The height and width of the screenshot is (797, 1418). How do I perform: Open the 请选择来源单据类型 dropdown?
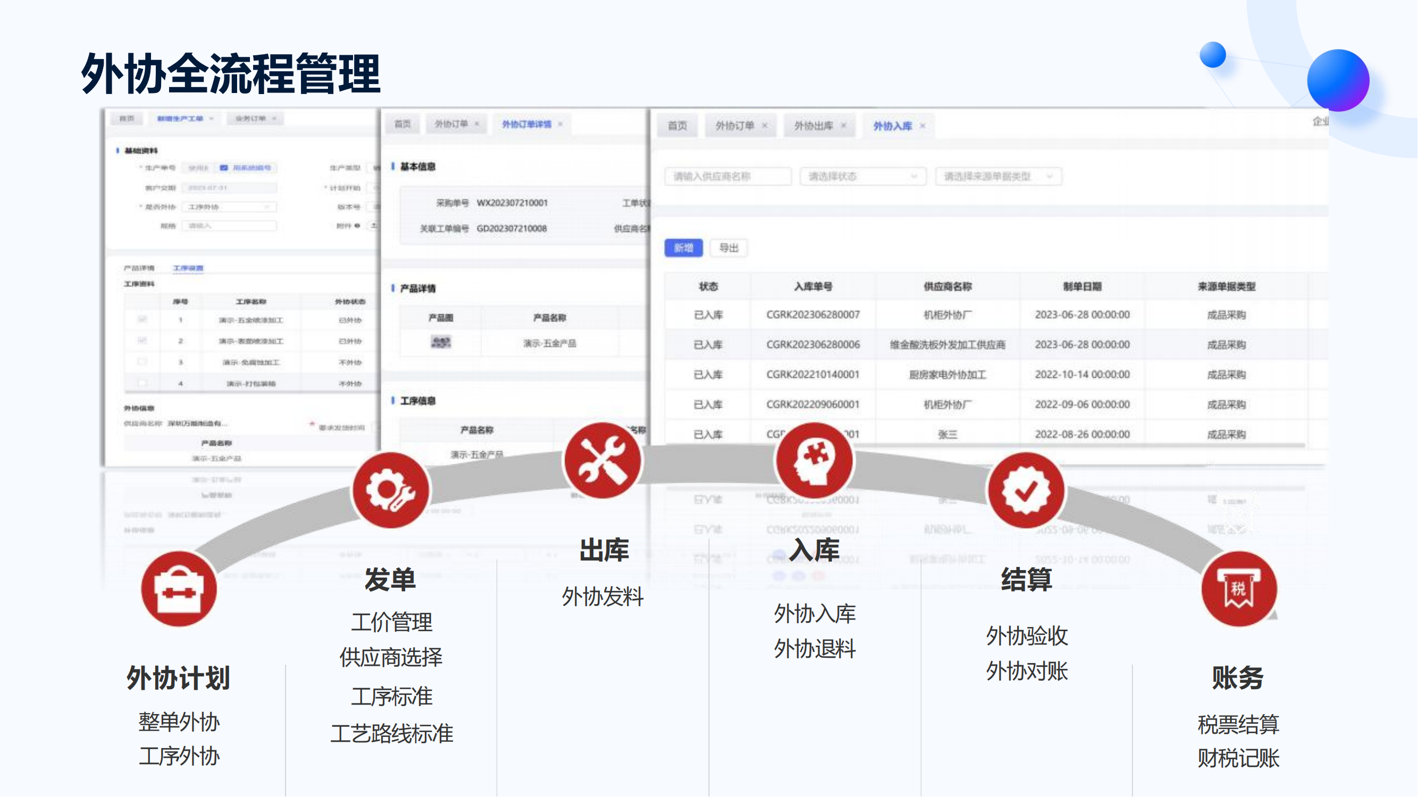tap(999, 176)
